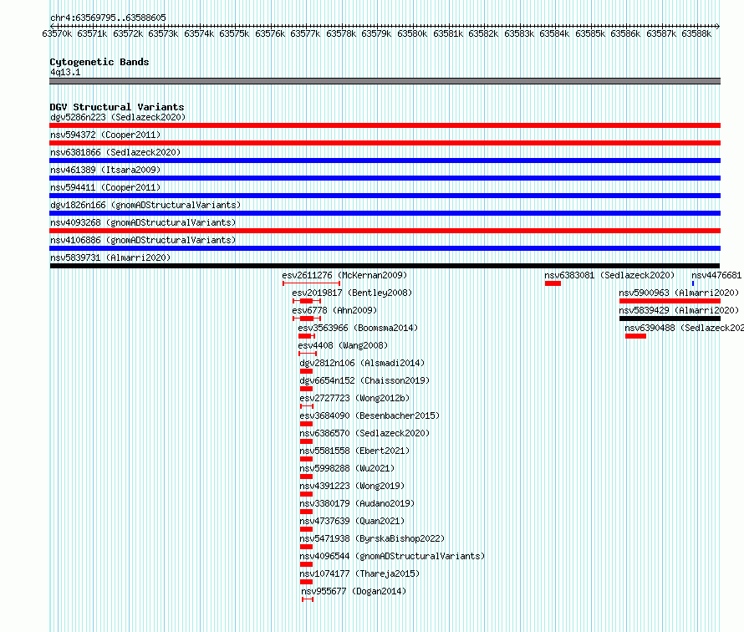The height and width of the screenshot is (632, 744).
Task: Click the nsv4737639 red block glyph
Action: click(306, 529)
